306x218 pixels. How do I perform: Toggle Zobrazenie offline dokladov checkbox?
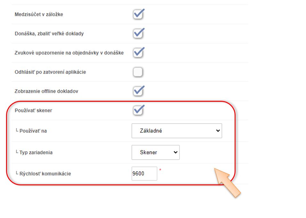click(x=138, y=91)
